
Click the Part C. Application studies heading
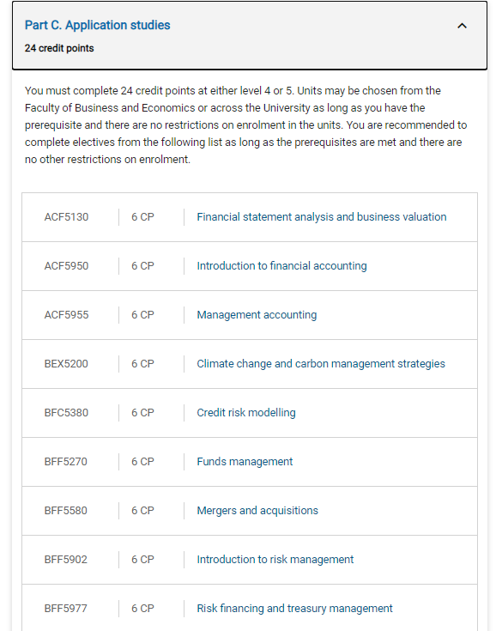tap(97, 25)
